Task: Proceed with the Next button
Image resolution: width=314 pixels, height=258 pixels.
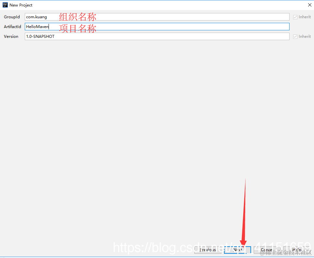Action: [x=237, y=250]
